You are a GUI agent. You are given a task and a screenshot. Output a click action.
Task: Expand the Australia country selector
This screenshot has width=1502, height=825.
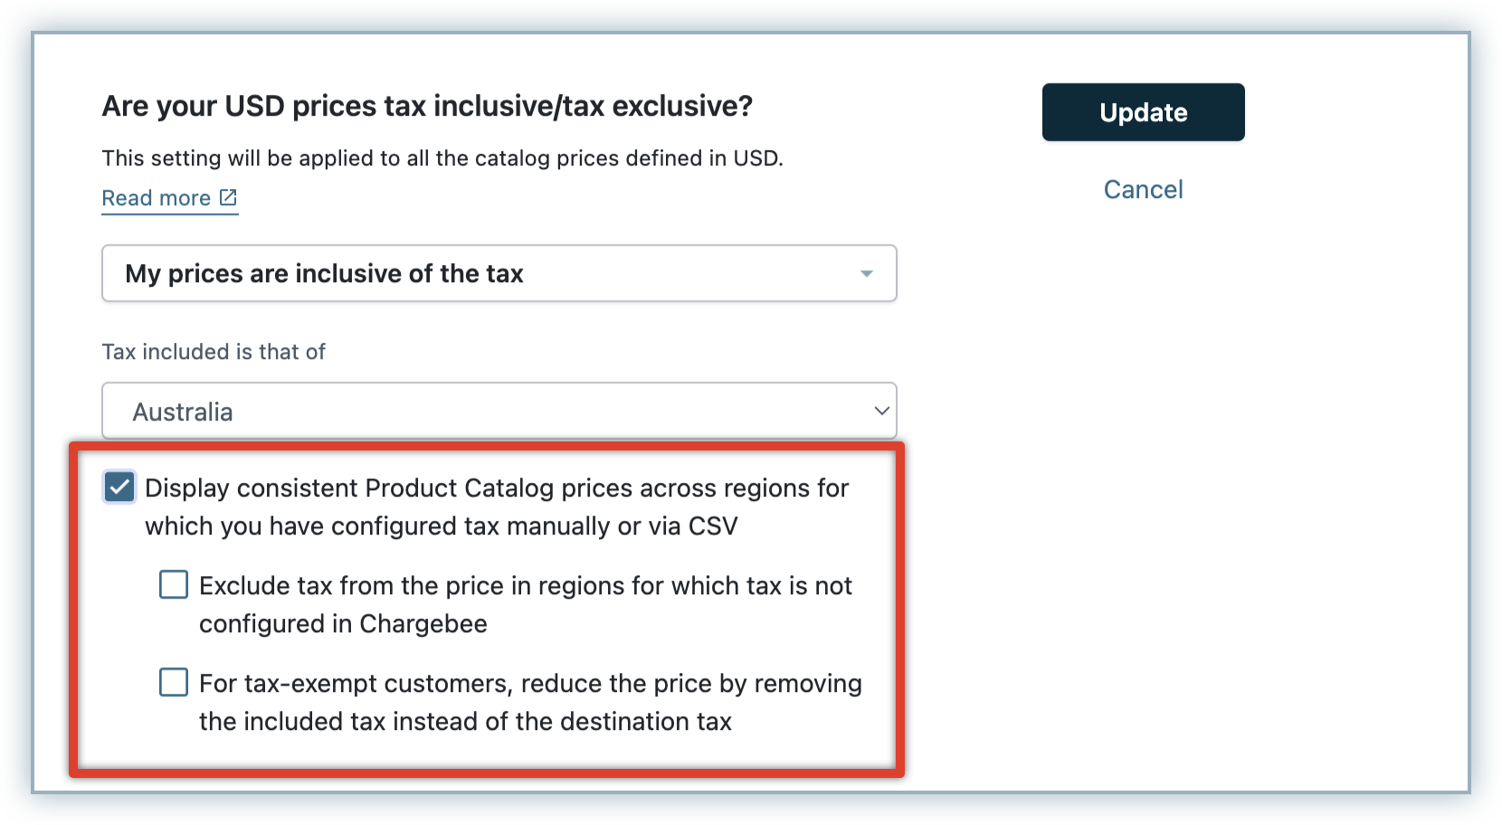coord(499,411)
